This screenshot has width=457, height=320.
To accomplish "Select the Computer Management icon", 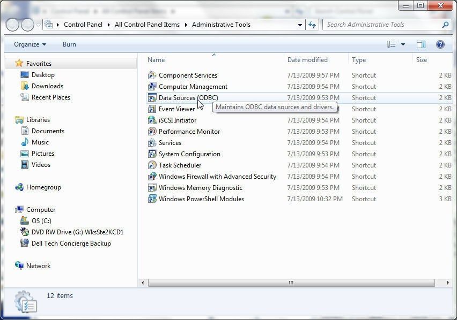I will (152, 87).
